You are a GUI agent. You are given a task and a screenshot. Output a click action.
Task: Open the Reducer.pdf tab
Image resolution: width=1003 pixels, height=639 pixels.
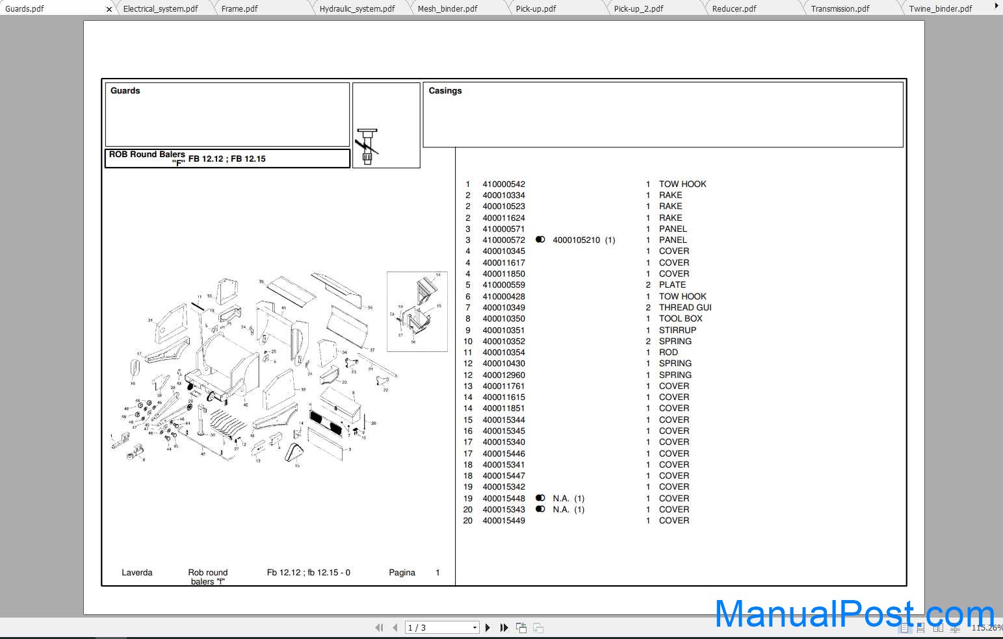coord(734,9)
